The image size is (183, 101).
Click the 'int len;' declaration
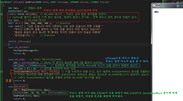pyautogui.click(x=13, y=20)
